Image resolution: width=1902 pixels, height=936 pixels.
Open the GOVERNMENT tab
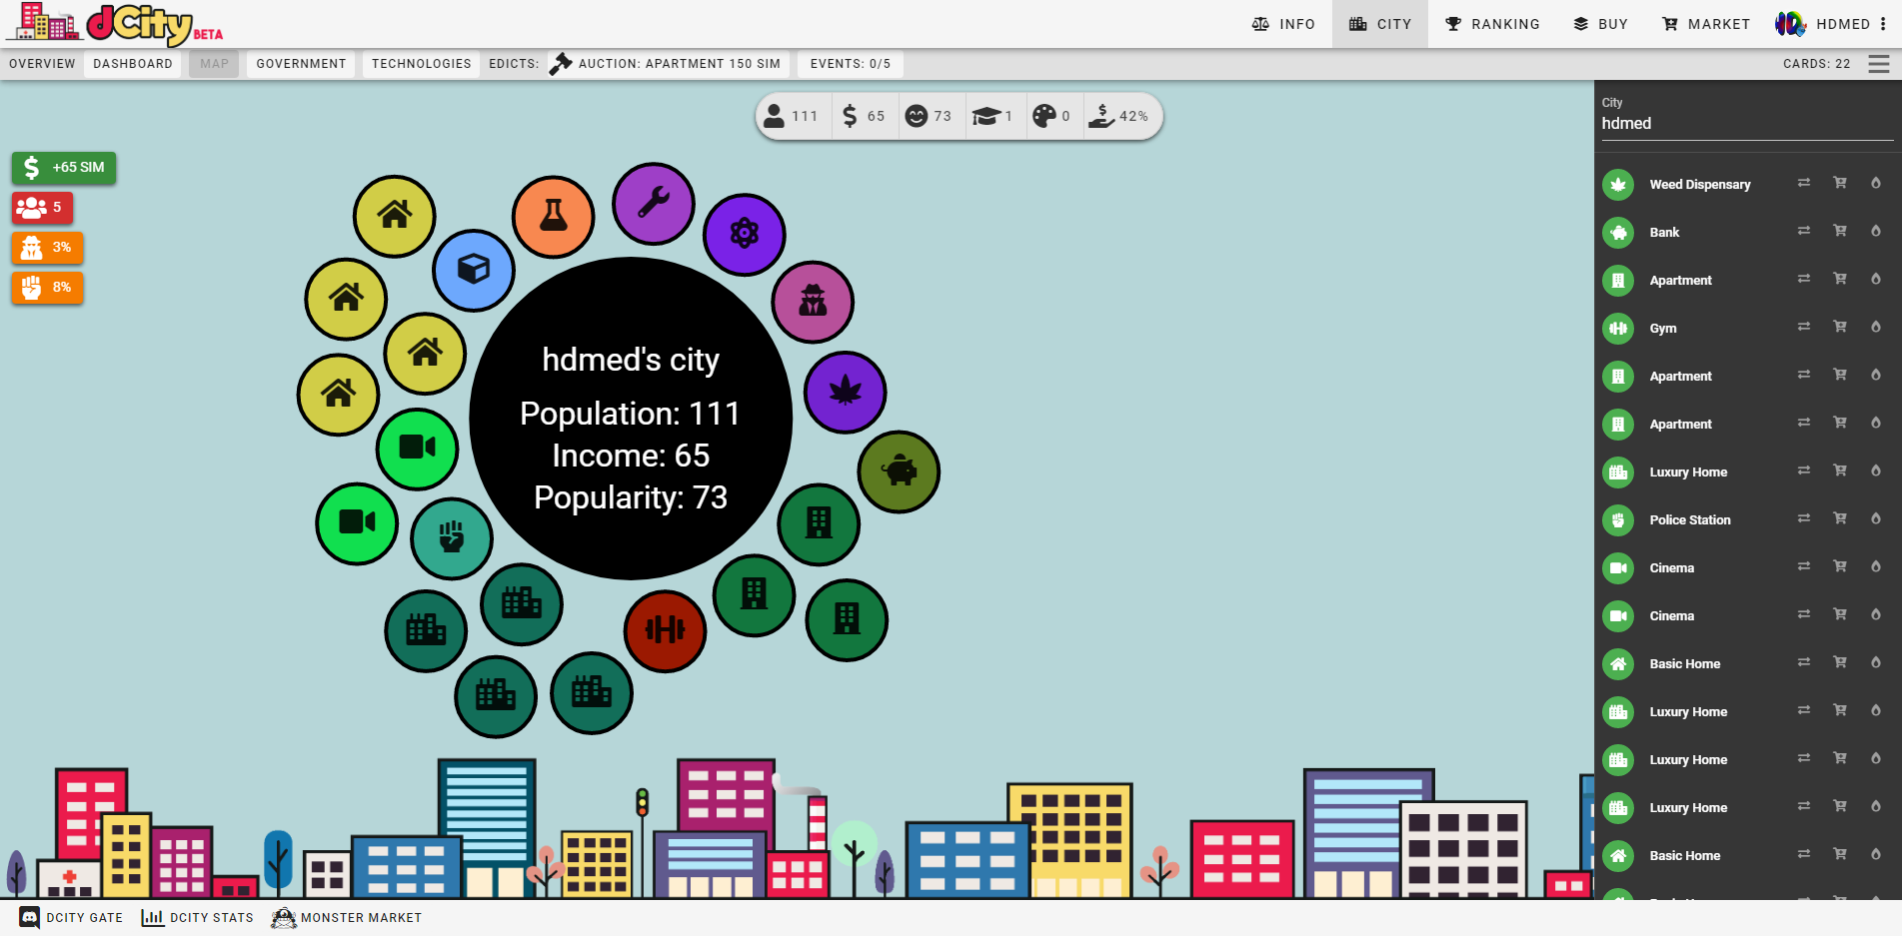(301, 64)
